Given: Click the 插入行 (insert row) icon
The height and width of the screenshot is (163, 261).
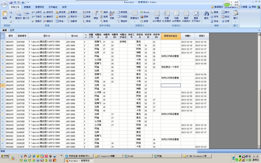Looking at the screenshot, I should tap(26, 14).
